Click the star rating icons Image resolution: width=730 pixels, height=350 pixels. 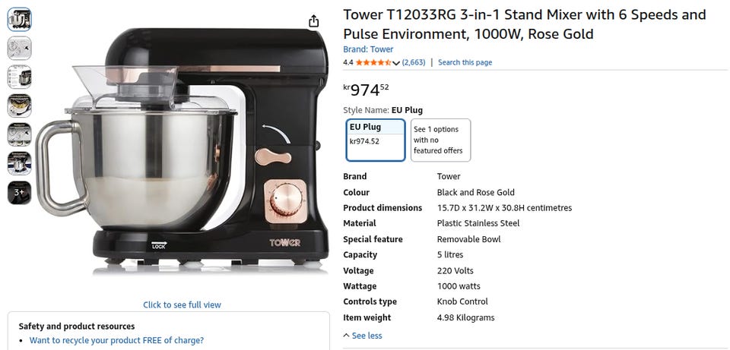(x=373, y=62)
